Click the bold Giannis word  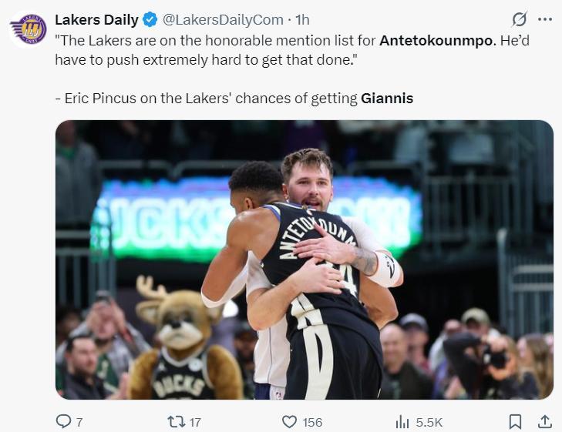pos(387,99)
